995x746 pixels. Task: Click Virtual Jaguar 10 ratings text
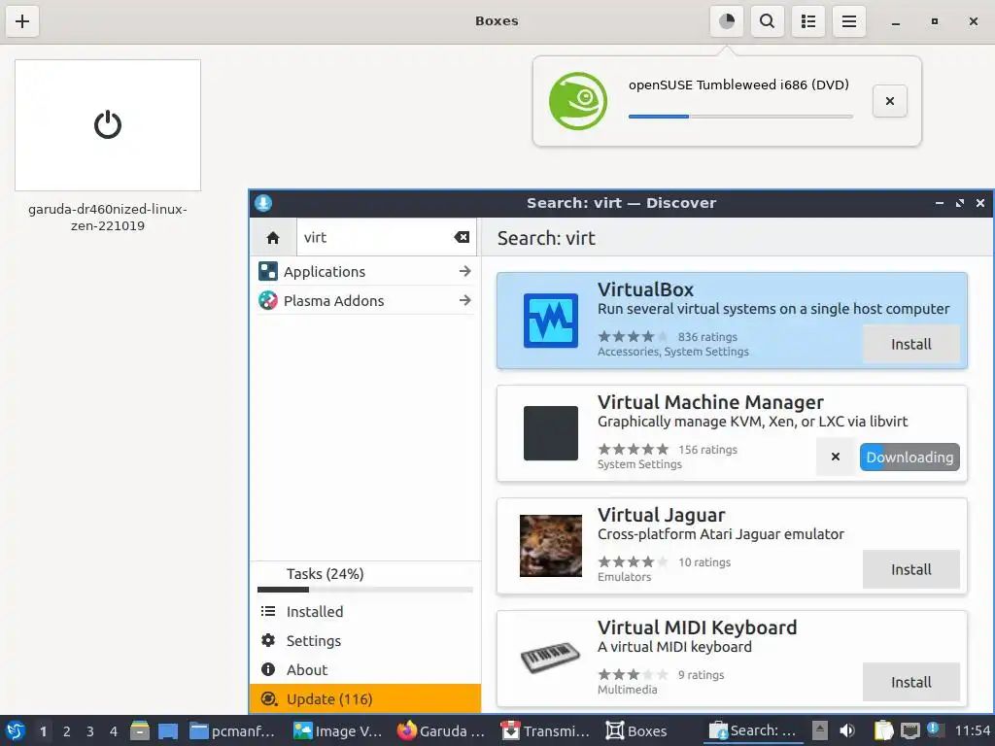tap(704, 562)
